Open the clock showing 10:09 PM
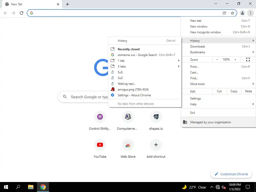This screenshot has width=256, height=192. pos(235,187)
